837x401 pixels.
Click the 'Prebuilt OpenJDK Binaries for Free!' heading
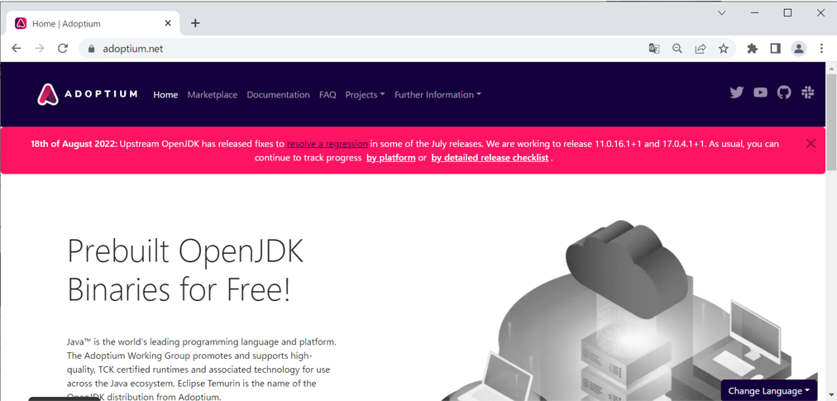tap(185, 270)
